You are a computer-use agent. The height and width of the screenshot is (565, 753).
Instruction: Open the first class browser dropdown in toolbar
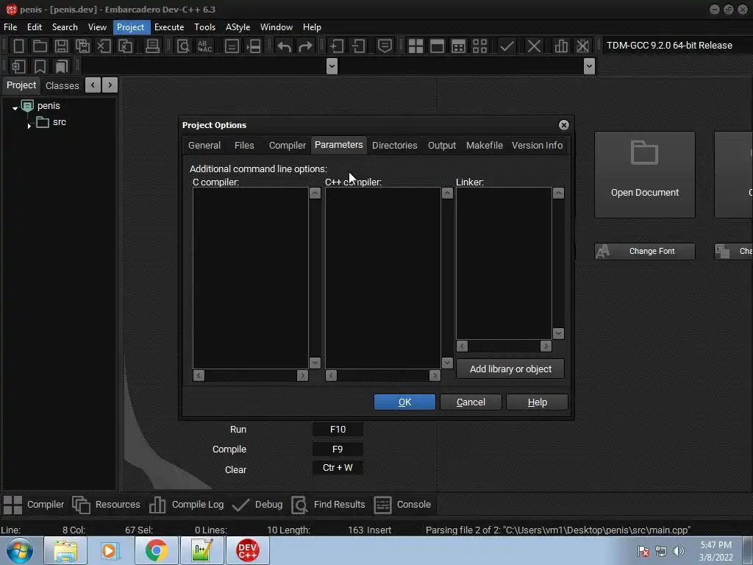pos(332,65)
